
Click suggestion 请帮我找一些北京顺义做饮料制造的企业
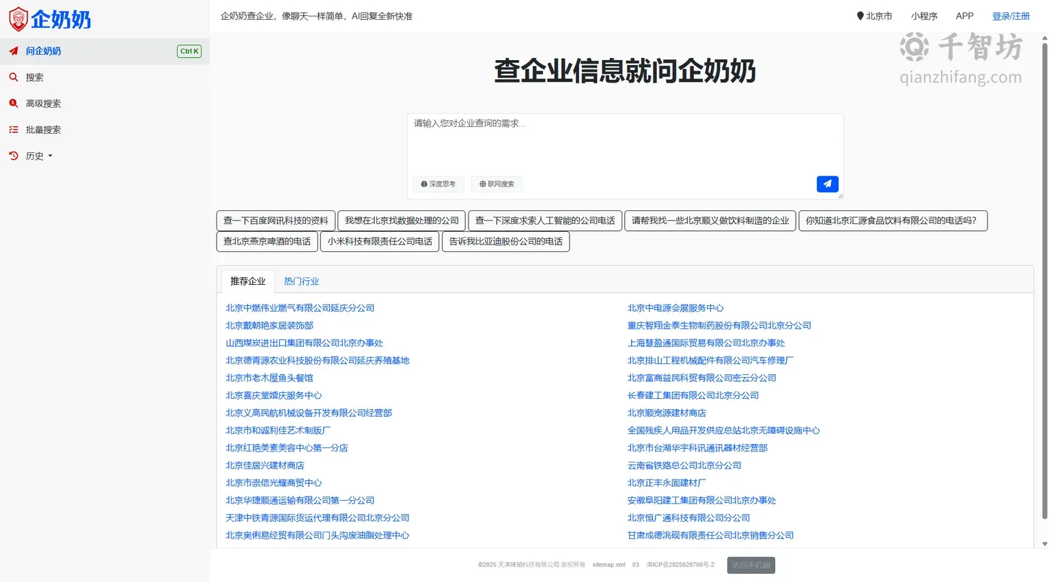[710, 221]
